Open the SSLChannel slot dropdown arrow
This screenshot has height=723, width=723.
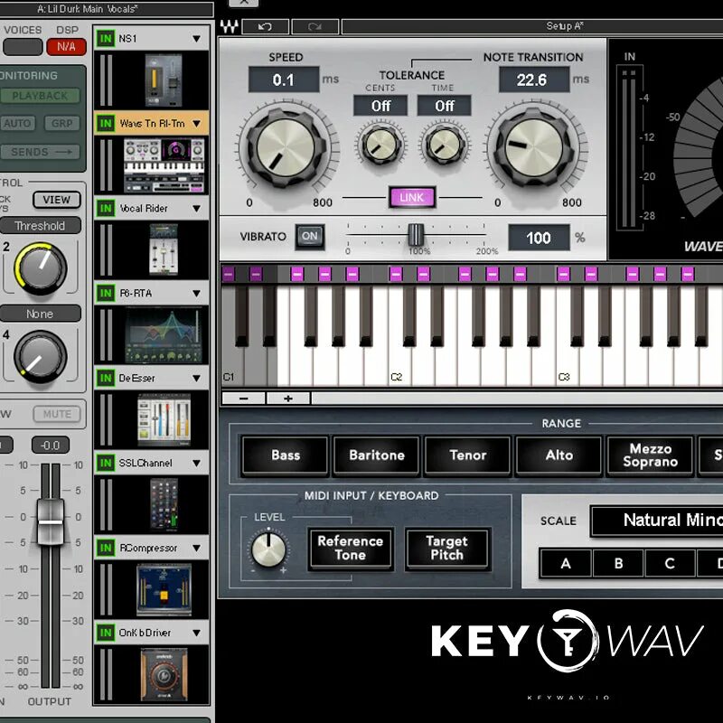[x=196, y=463]
